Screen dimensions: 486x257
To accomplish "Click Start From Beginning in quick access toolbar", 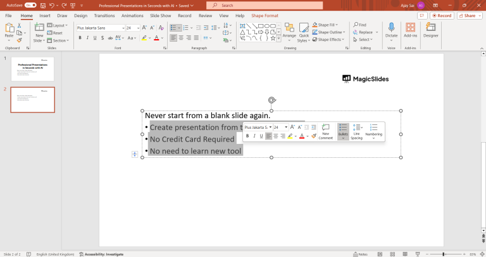I will [73, 6].
